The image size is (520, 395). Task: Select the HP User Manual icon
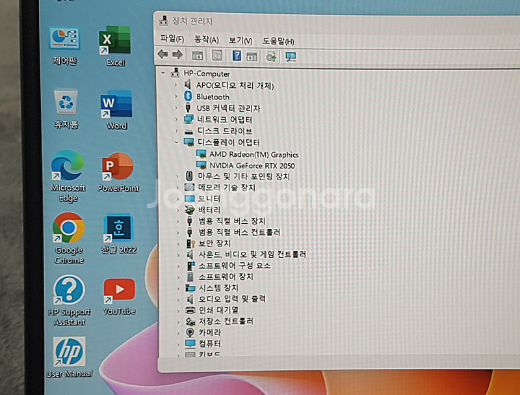pos(70,357)
